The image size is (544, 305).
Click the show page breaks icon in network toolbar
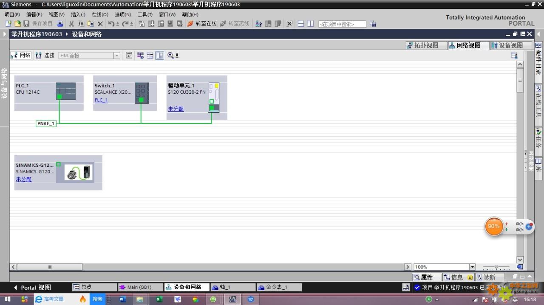(x=150, y=55)
